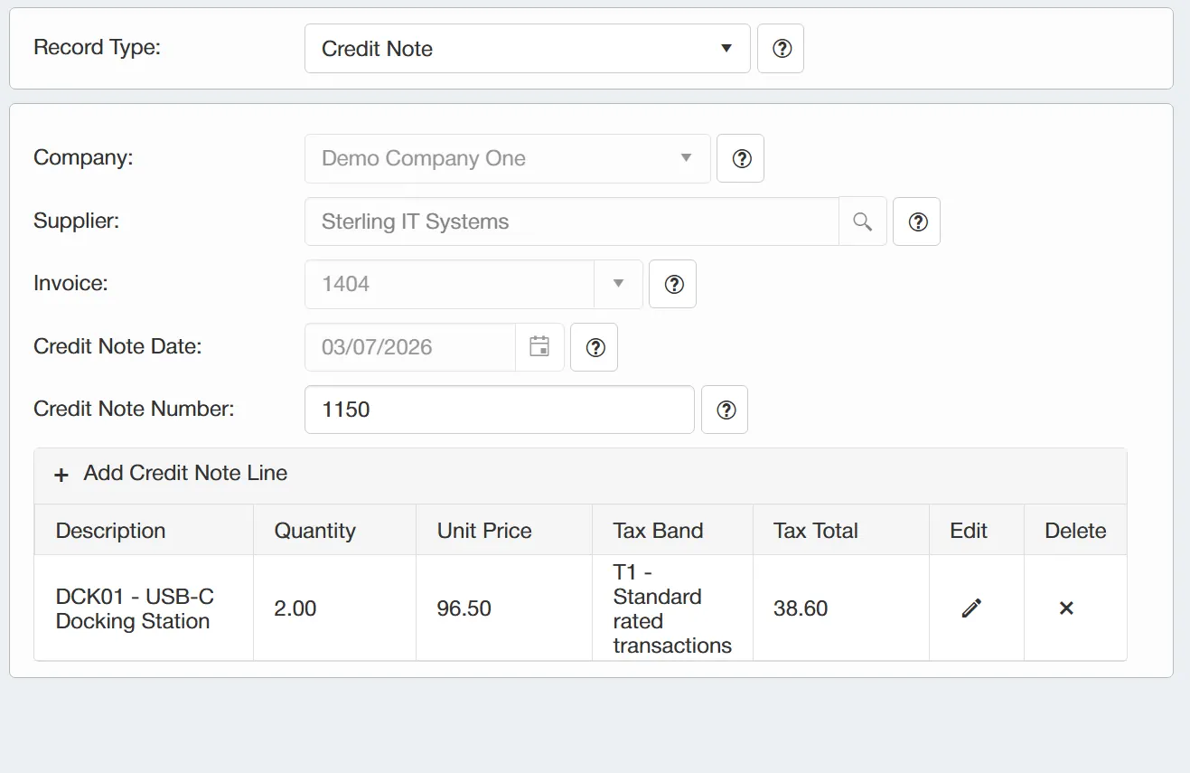
Task: Click the Supplier field with Sterling IT Systems
Action: (572, 222)
